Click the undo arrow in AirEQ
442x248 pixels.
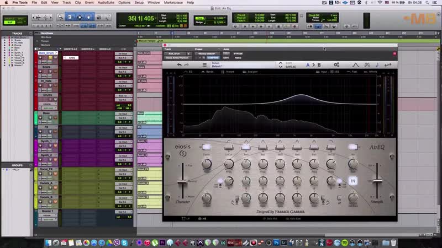(179, 64)
